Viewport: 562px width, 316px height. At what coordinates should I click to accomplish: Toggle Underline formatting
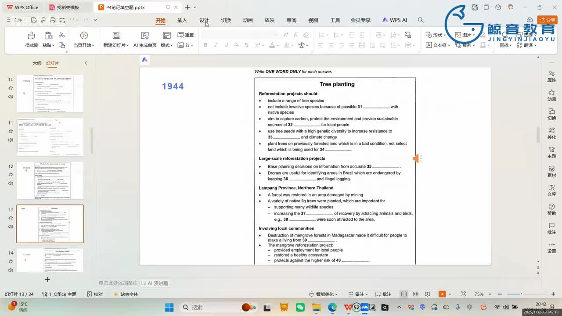click(x=226, y=45)
